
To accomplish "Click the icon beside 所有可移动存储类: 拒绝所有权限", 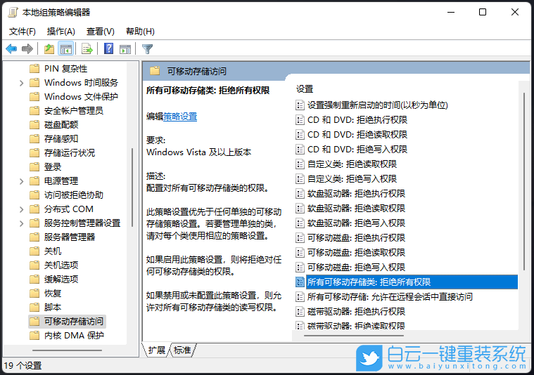I will point(300,282).
